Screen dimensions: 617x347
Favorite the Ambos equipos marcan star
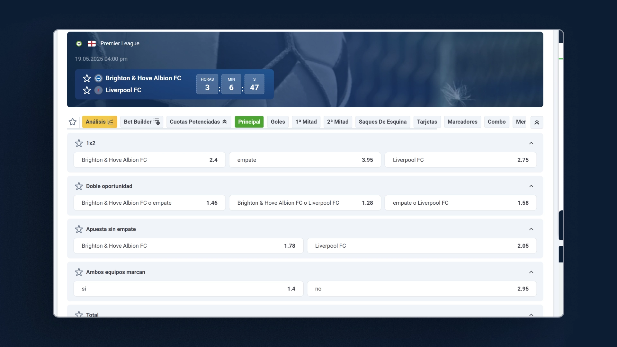(x=79, y=272)
